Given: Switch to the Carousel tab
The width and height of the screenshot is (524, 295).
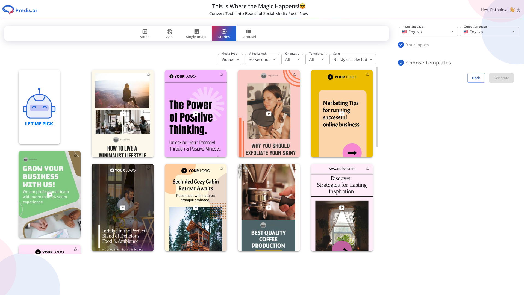Looking at the screenshot, I should 248,33.
